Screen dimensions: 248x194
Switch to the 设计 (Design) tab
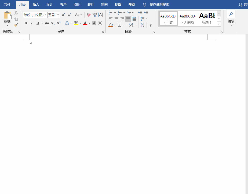coord(49,5)
